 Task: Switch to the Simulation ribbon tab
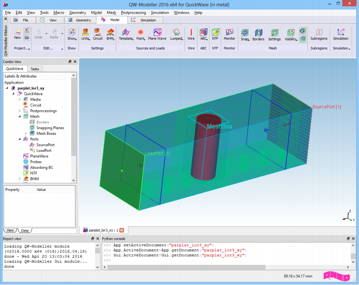[x=145, y=20]
